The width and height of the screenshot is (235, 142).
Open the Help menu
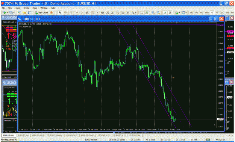coord(53,8)
